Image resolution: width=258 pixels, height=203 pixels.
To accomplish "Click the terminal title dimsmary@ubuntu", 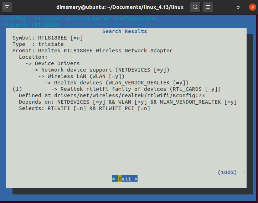I will 120,7.
